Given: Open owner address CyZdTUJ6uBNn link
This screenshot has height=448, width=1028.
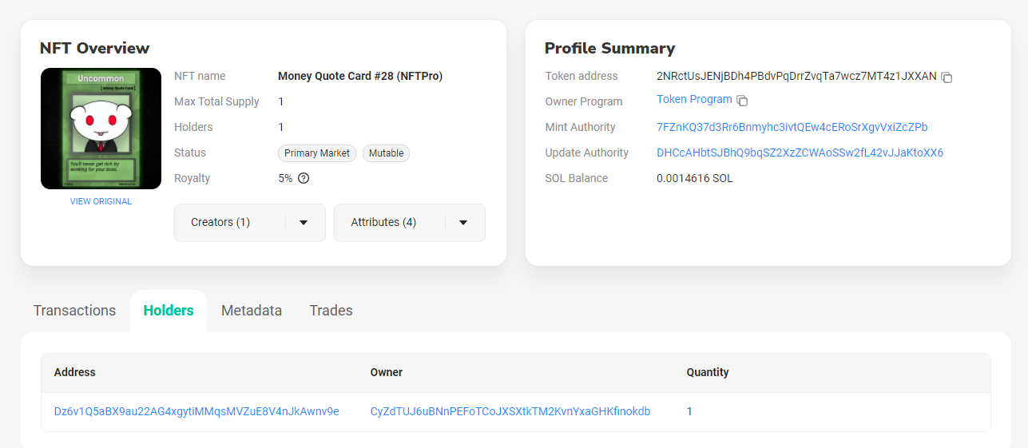Looking at the screenshot, I should click(510, 411).
